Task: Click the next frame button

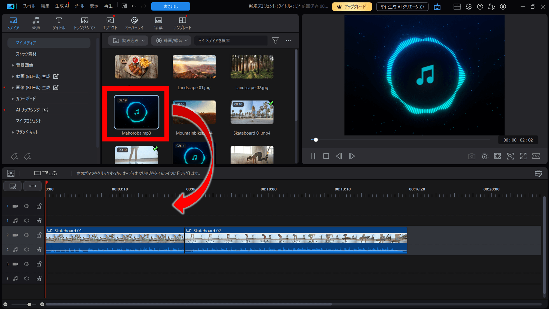Action: pyautogui.click(x=352, y=156)
